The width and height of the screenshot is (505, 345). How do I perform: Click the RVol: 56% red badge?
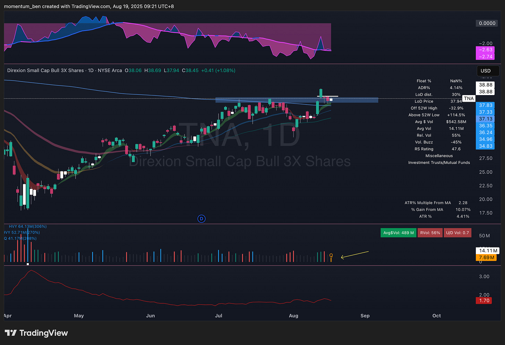pyautogui.click(x=430, y=233)
